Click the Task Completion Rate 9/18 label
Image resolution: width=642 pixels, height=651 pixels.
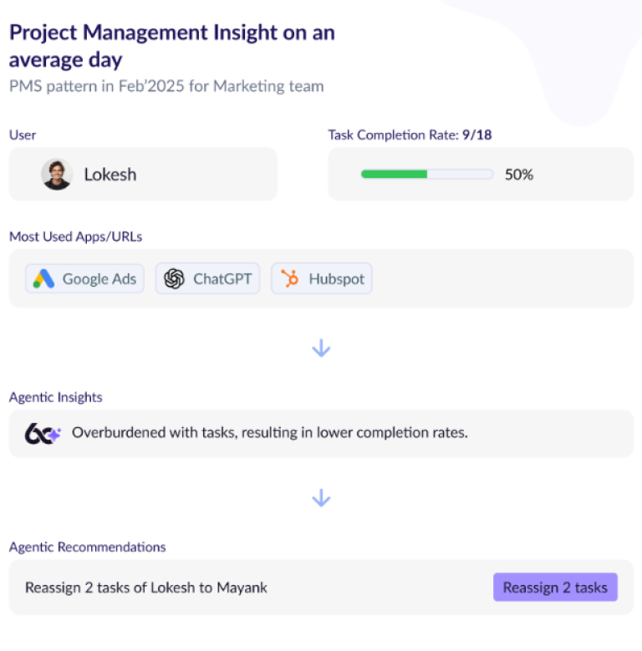[410, 135]
